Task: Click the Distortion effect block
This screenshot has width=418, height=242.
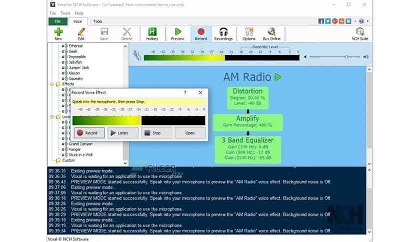Action: click(248, 98)
